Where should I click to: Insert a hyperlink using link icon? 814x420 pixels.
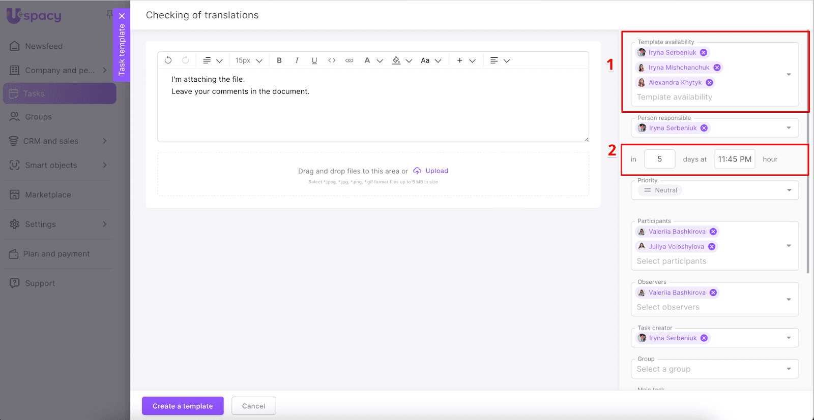click(x=349, y=60)
